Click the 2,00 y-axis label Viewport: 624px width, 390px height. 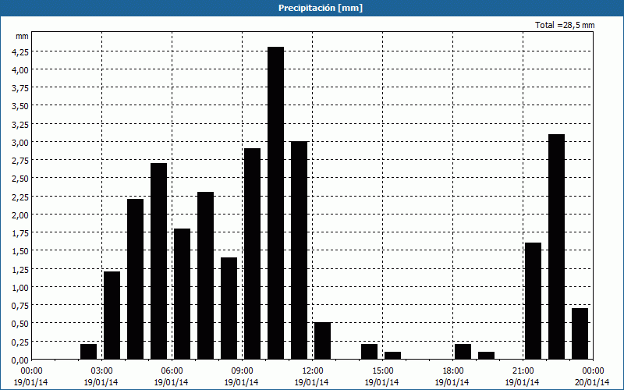tap(20, 214)
